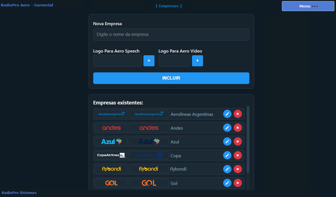Add a logo for Aero Video
Screen dimensions: 336x197
198,61
